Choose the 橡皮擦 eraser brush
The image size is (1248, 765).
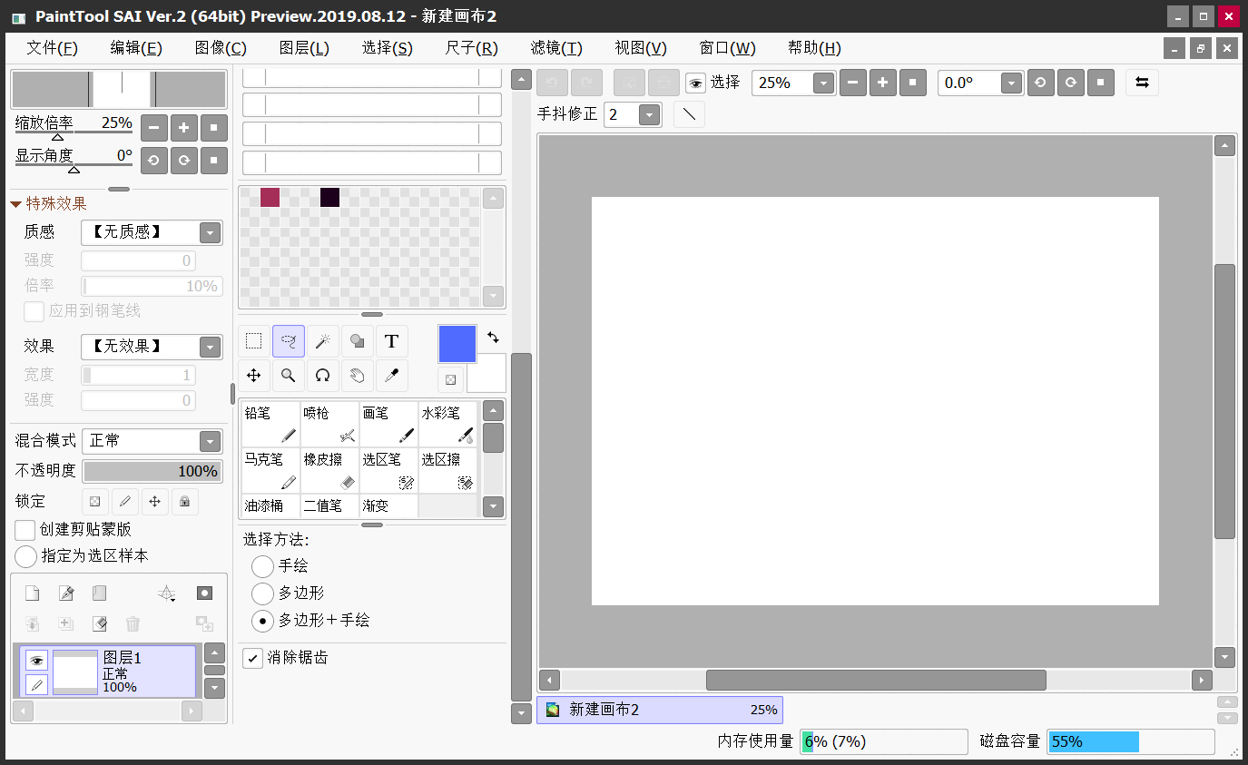[x=329, y=471]
